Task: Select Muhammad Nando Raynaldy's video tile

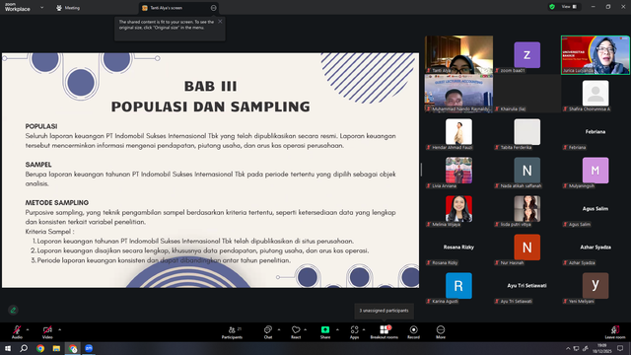Action: [458, 94]
